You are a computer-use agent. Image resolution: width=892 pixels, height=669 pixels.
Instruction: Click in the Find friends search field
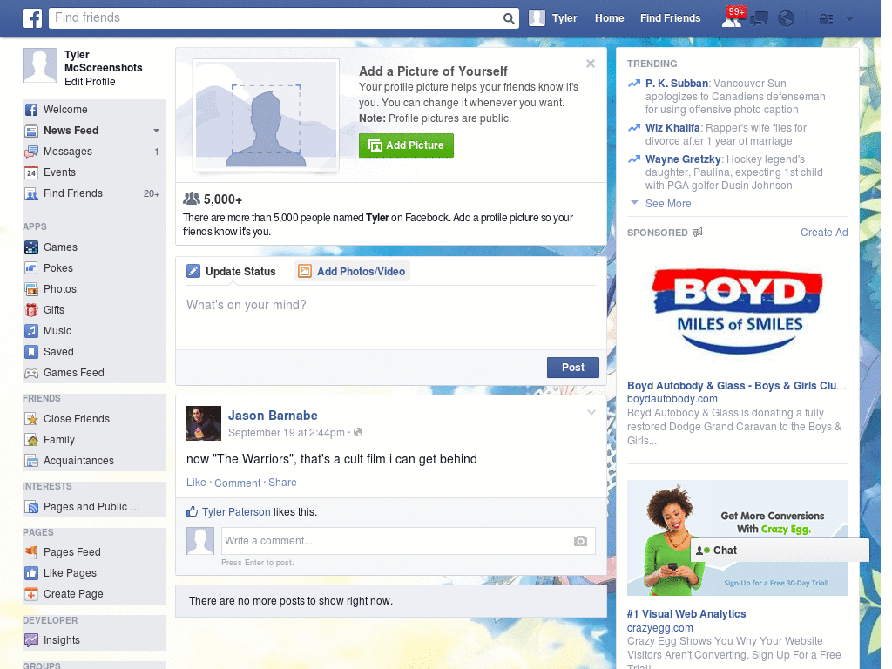point(276,18)
